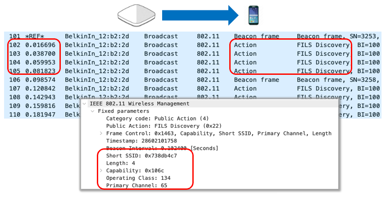Click BelkinIn_12:b2:2d source in packet 105
The image size is (386, 197).
[97, 71]
